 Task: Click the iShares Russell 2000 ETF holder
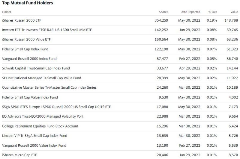coord(21,20)
